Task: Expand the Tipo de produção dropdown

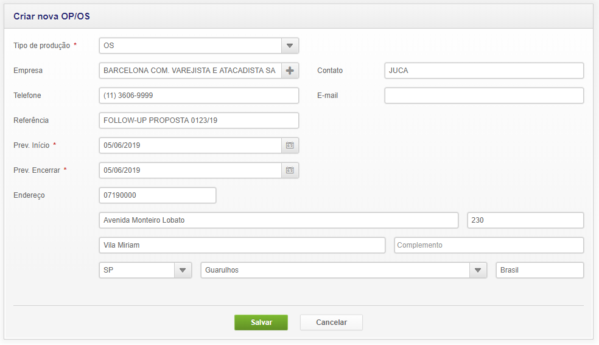Action: 290,46
